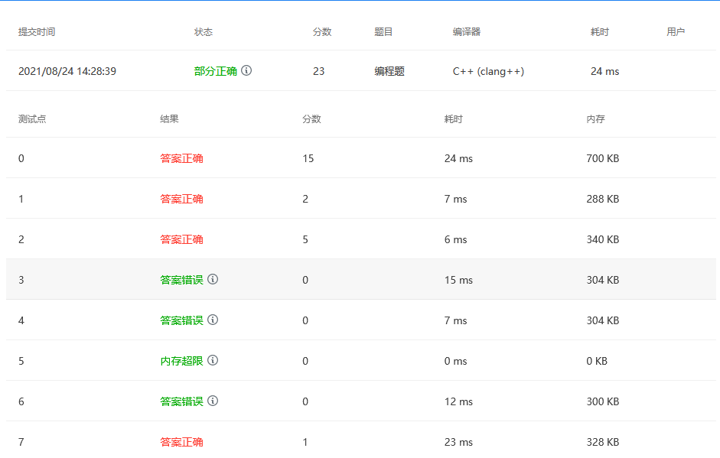
Task: Click the 编程题 problem type cell
Action: (x=389, y=71)
